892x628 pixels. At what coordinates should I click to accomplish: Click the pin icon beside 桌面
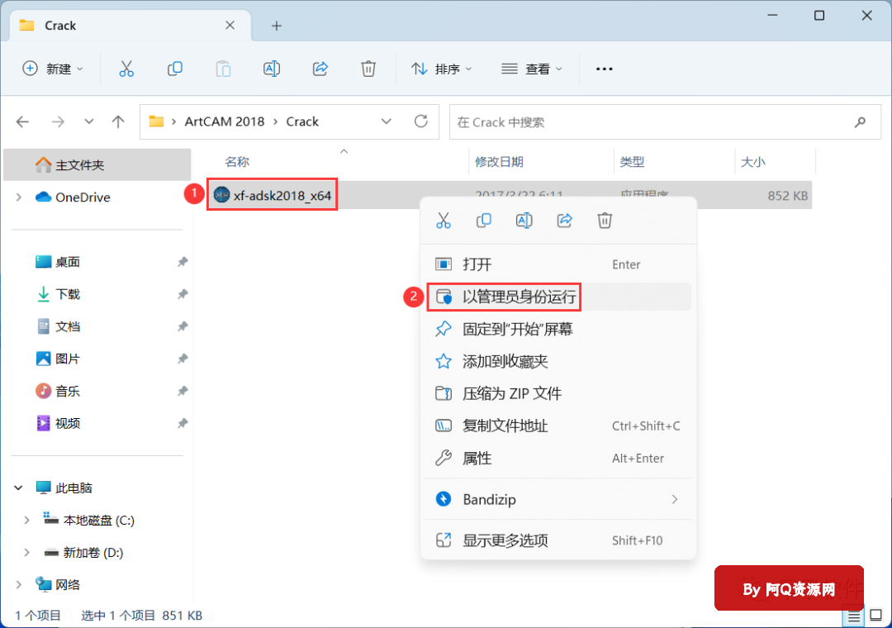point(183,262)
